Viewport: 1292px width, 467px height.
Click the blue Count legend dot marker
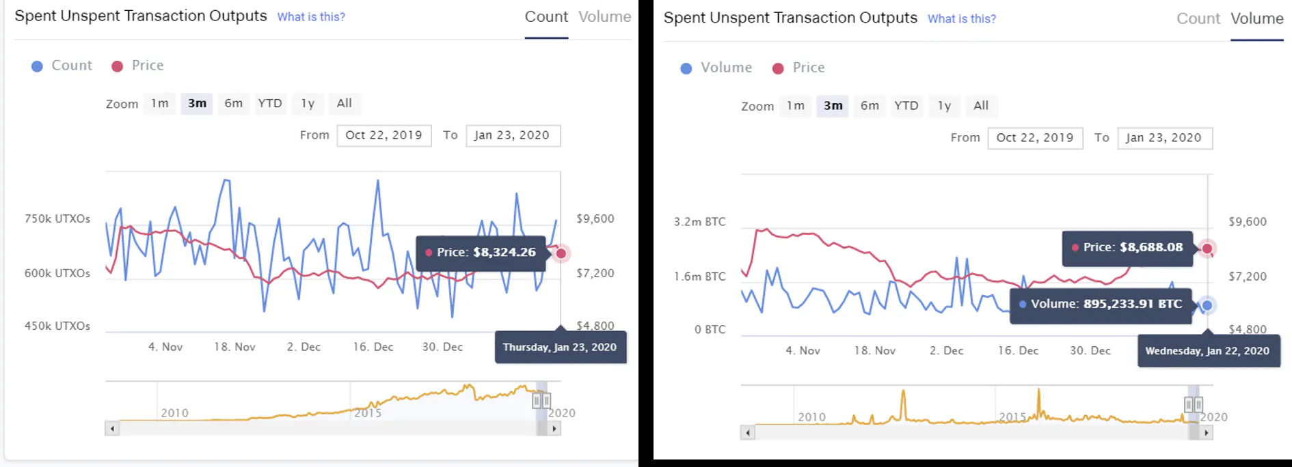36,66
